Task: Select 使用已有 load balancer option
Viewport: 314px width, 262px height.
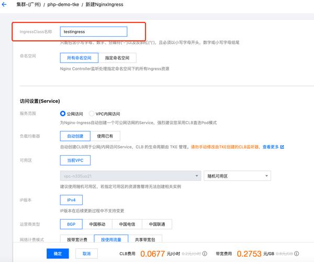Action: point(105,136)
